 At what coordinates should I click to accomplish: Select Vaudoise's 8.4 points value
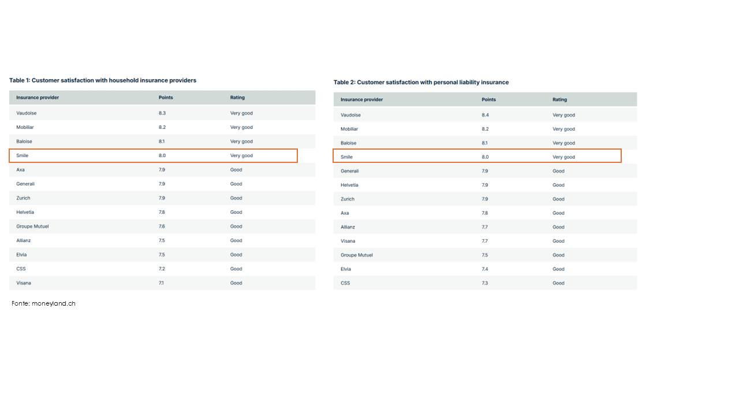pos(485,115)
